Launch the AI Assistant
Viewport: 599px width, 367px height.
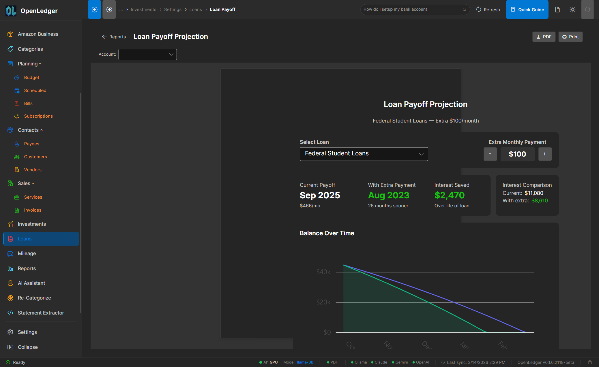(31, 283)
